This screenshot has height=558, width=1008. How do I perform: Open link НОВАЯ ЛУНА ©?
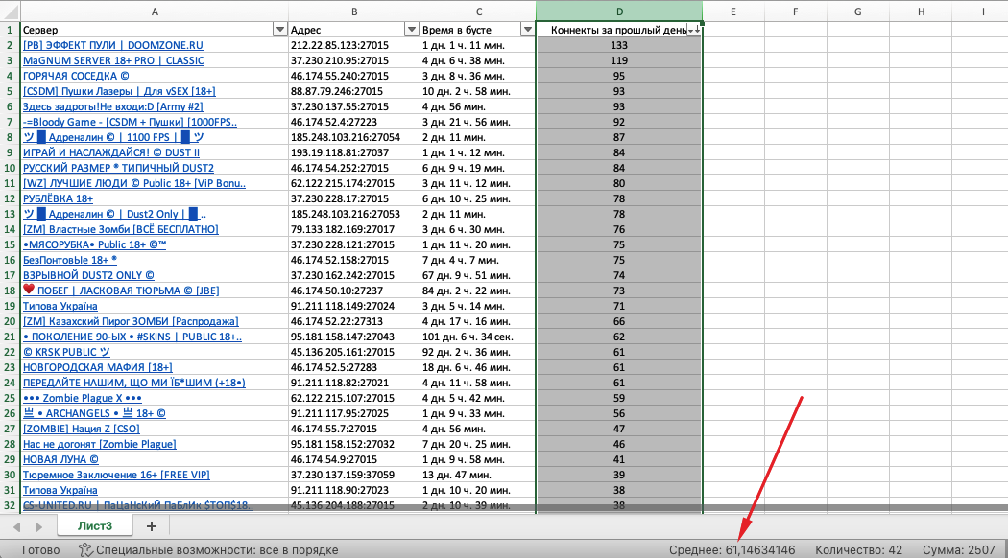click(61, 459)
